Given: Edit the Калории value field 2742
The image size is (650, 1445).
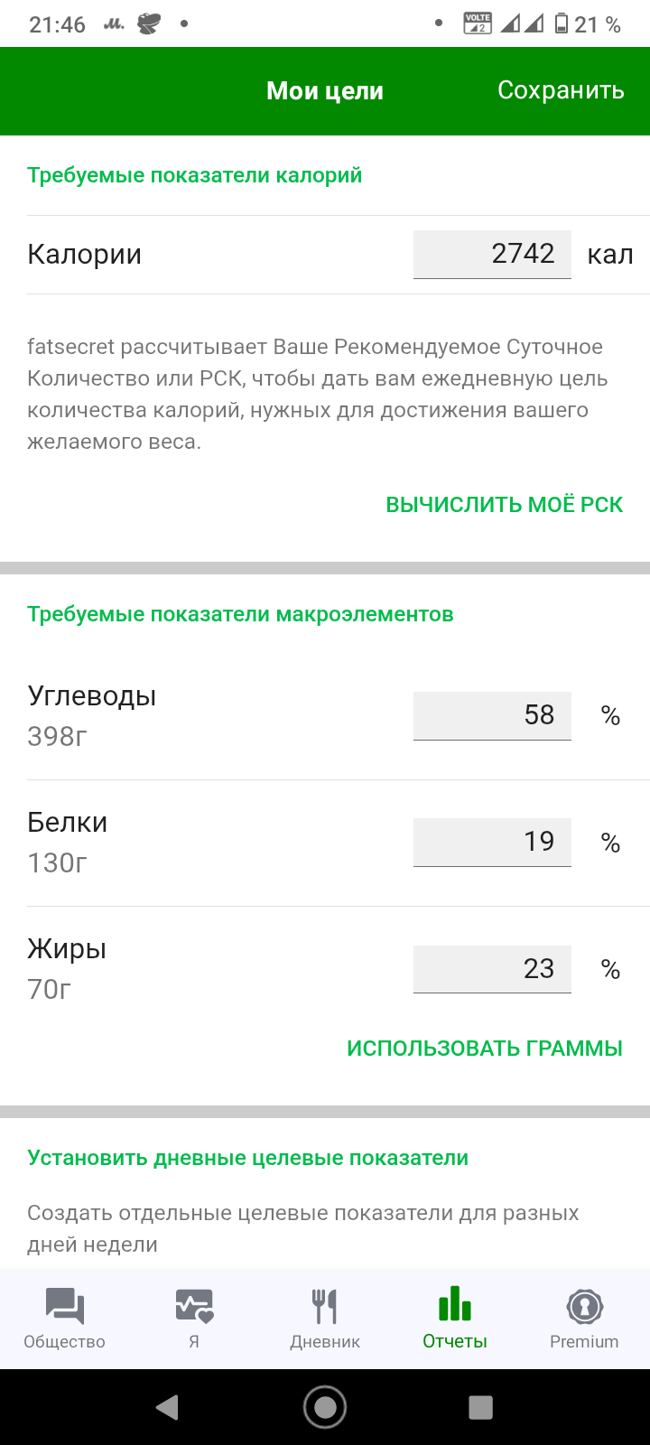Looking at the screenshot, I should (x=492, y=255).
